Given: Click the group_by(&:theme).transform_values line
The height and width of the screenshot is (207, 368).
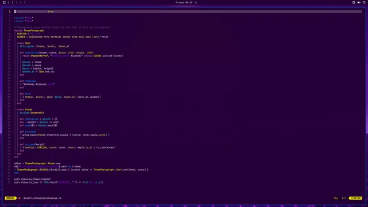Looking at the screenshot, I should (66, 135).
